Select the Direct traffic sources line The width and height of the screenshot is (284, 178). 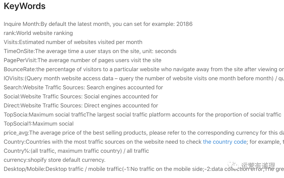81,106
